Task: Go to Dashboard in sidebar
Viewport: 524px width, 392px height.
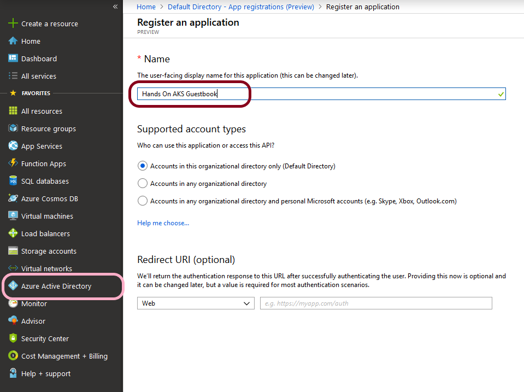Action: click(39, 58)
